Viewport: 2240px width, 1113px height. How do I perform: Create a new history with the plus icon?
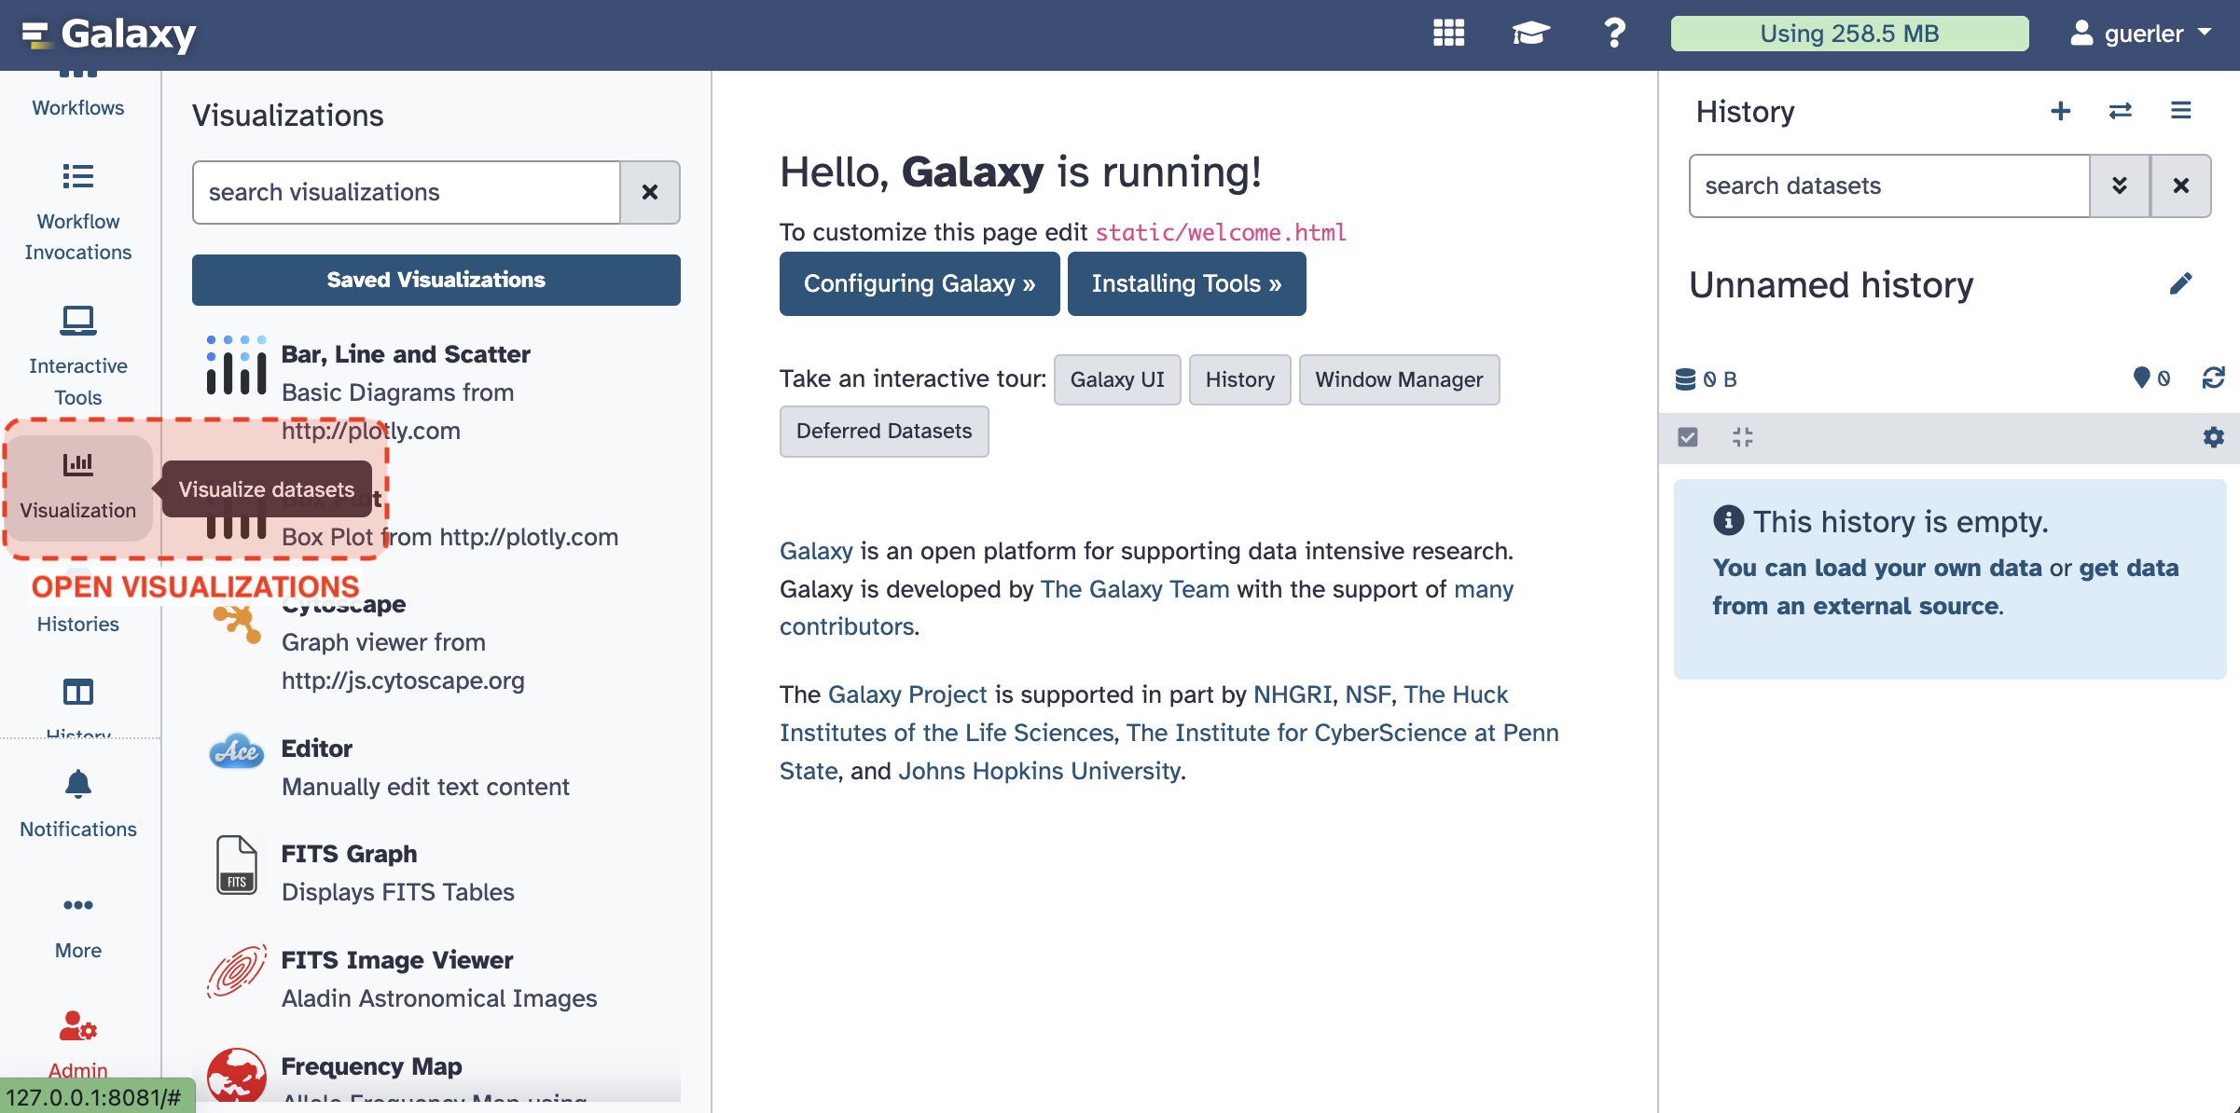click(x=2060, y=111)
